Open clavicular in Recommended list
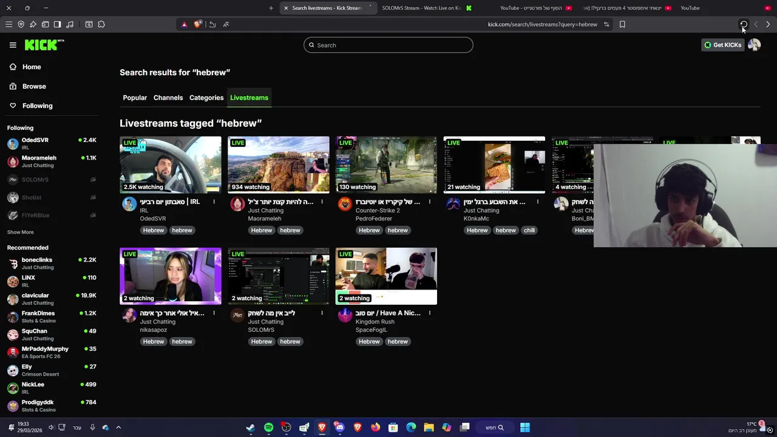This screenshot has height=437, width=777. (52, 299)
